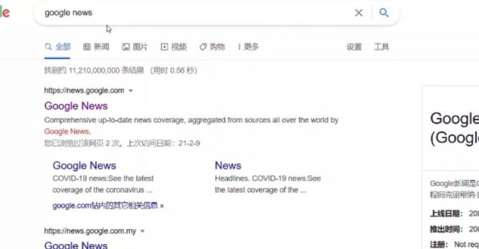Open the News sitelink with Headlines
This screenshot has width=479, height=249.
(x=228, y=166)
